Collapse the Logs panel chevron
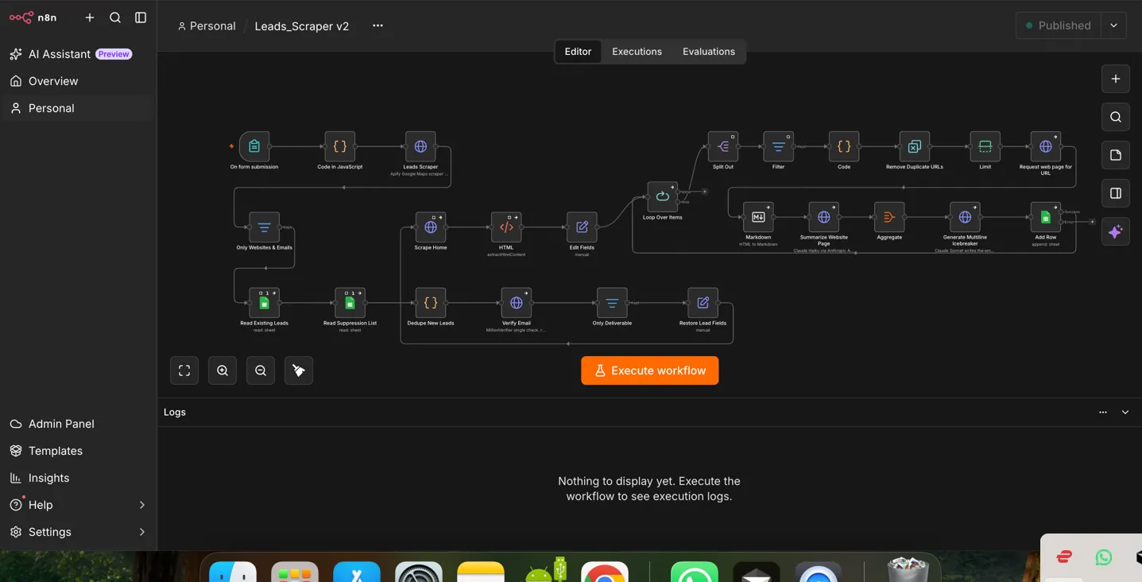 1125,413
